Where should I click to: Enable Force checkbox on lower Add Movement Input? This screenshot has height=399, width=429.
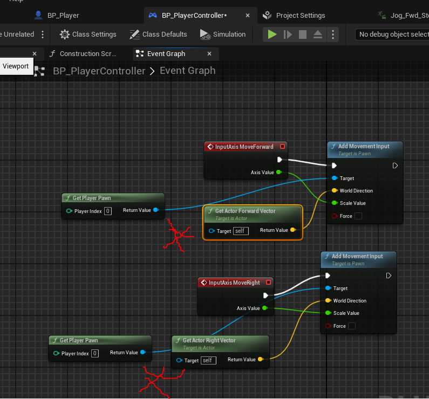(352, 326)
